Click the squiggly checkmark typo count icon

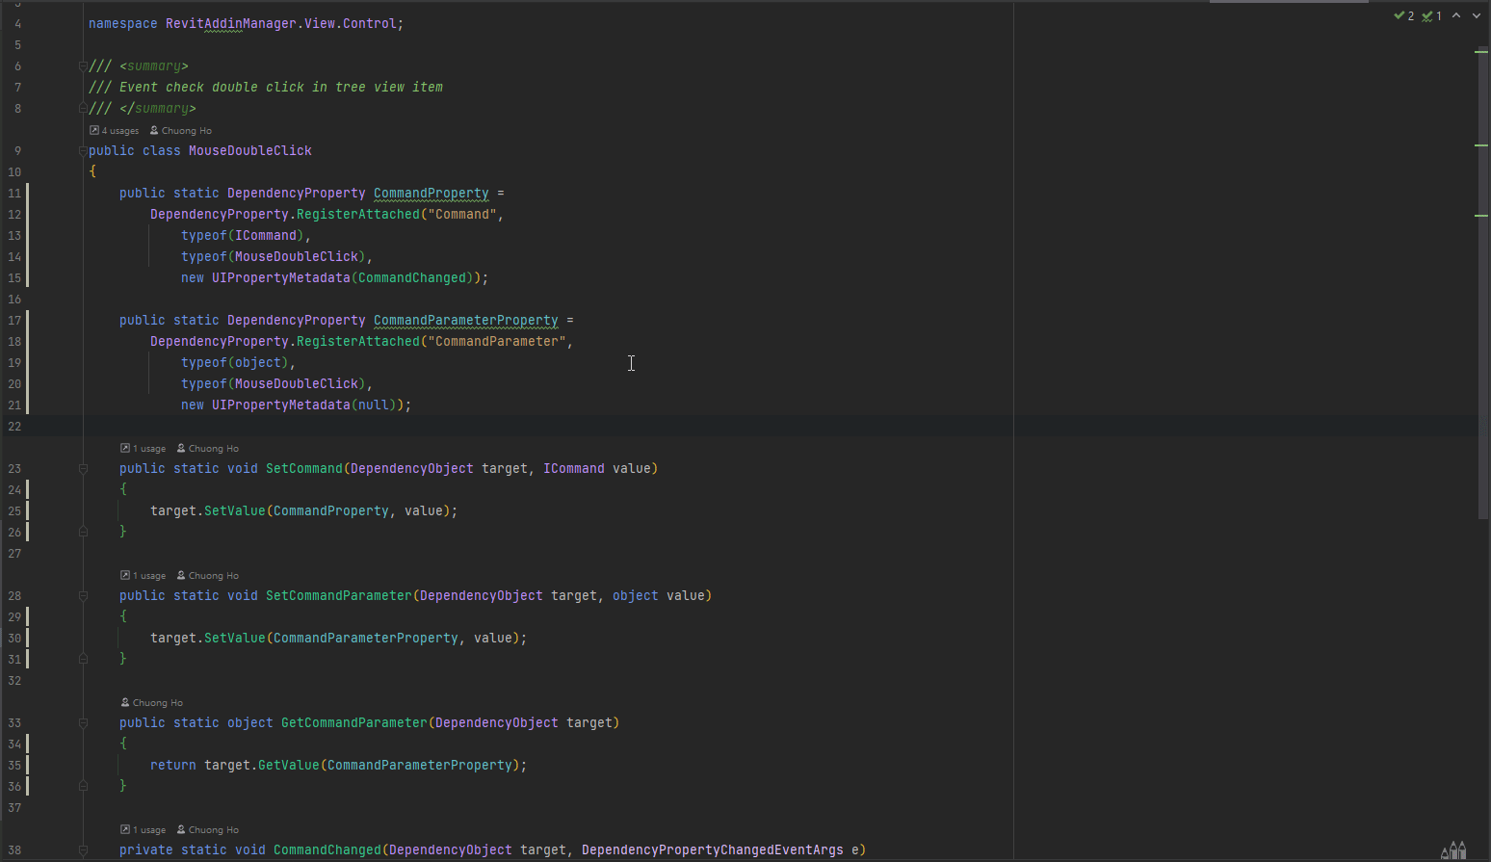1426,15
